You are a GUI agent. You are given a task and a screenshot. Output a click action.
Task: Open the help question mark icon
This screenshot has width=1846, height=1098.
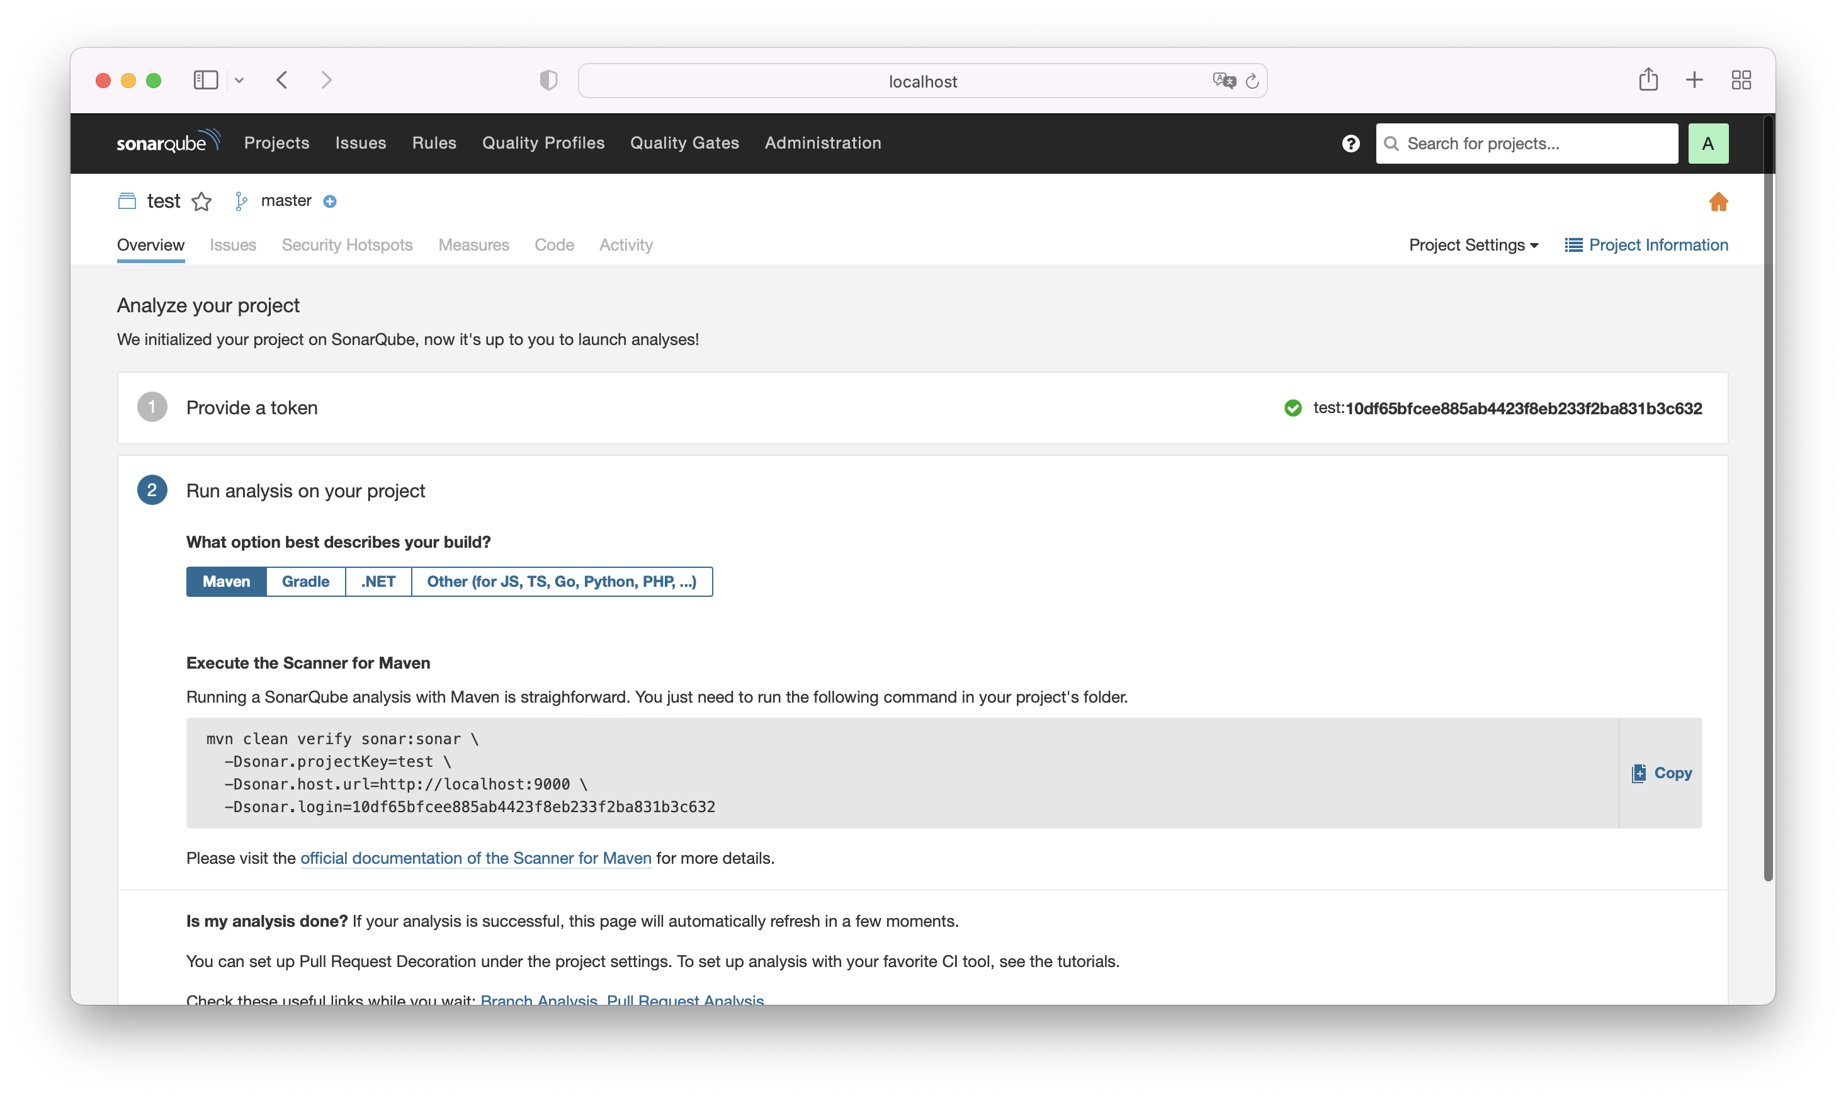tap(1351, 144)
